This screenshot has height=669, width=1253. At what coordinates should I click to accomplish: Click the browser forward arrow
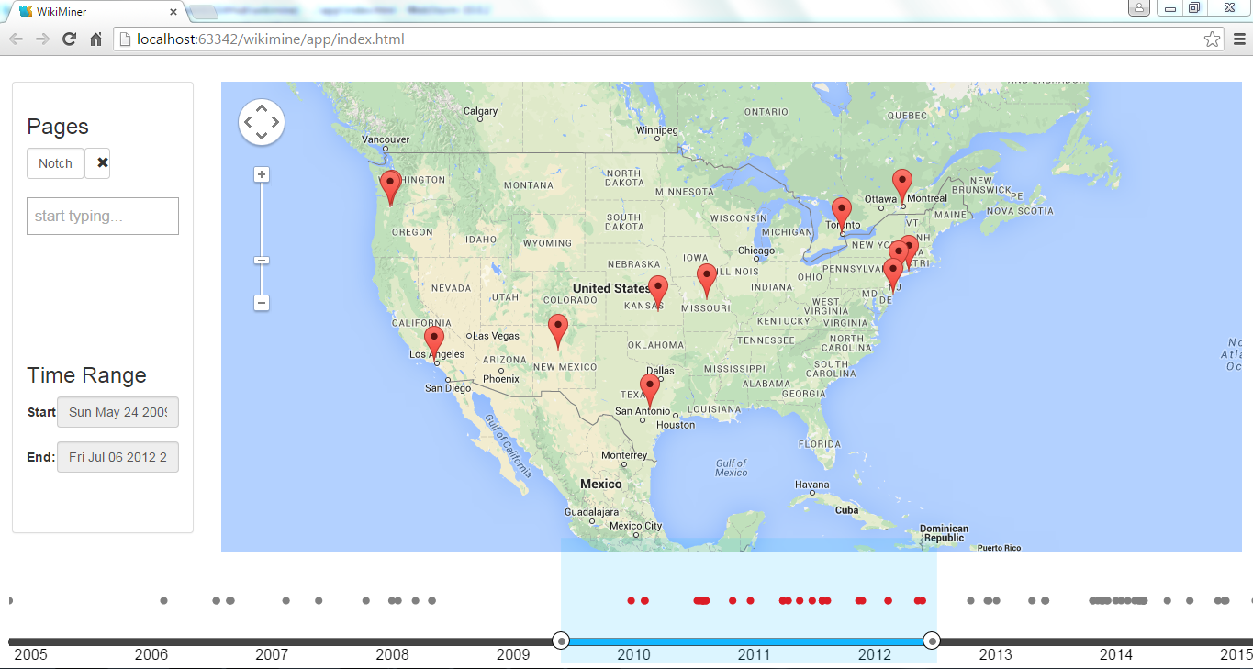pos(42,39)
